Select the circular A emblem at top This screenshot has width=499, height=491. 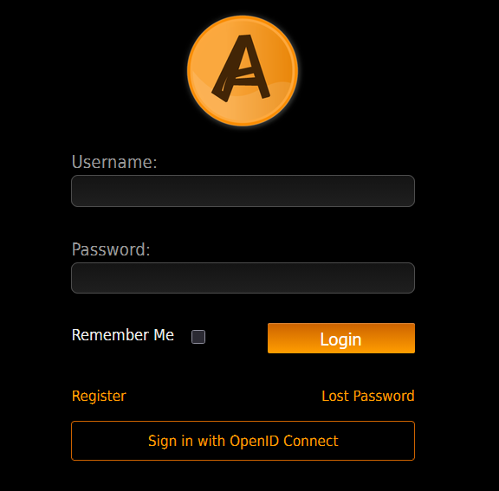243,71
